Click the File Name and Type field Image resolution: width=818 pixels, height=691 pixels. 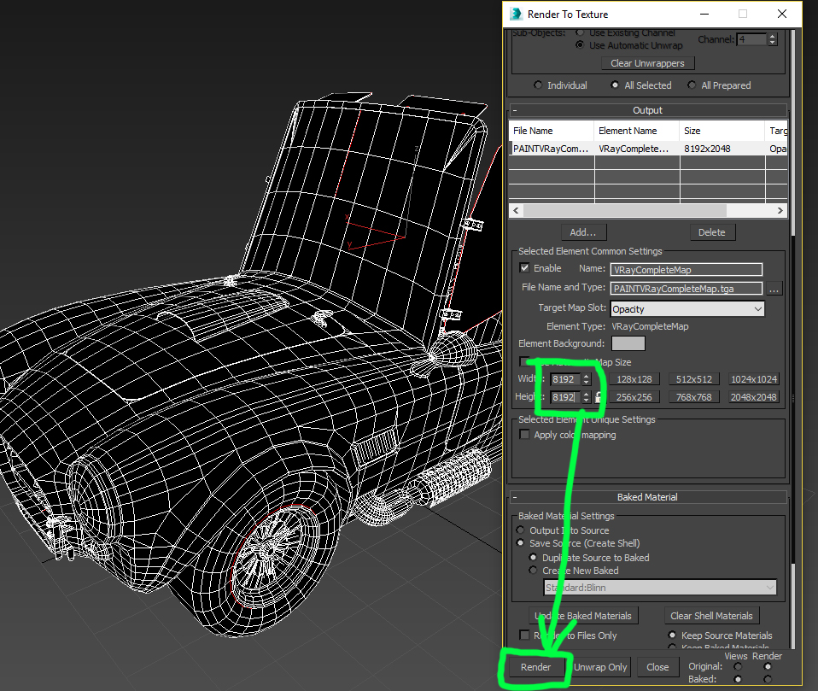(x=687, y=289)
